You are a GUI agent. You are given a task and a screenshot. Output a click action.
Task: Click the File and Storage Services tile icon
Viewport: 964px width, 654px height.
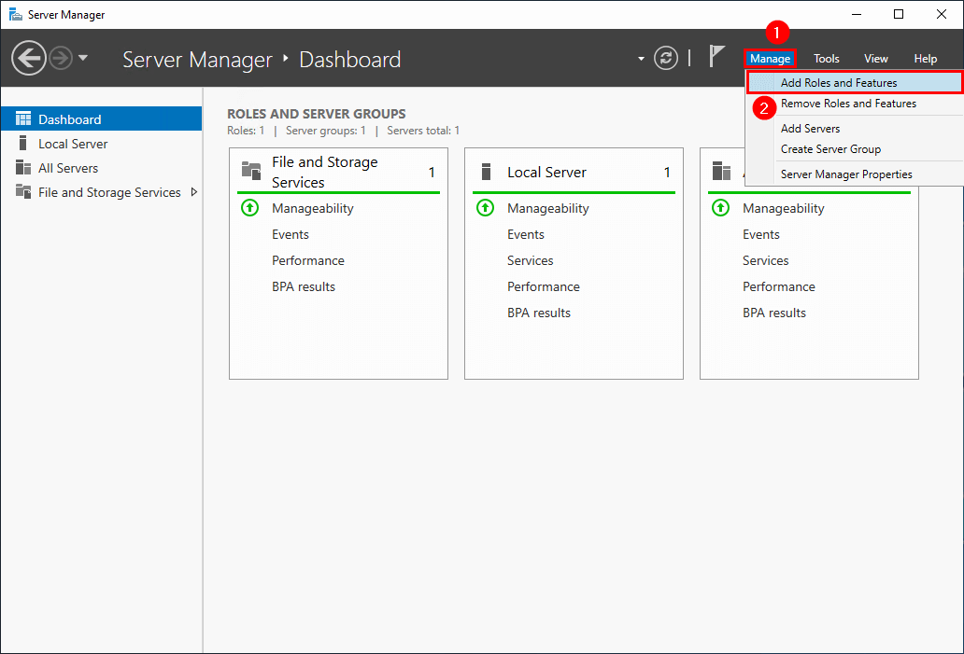coord(251,170)
